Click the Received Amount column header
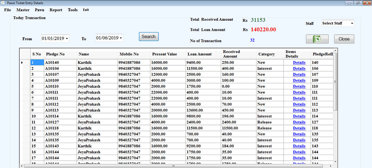Image resolution: width=372 pixels, height=168 pixels. point(239,54)
